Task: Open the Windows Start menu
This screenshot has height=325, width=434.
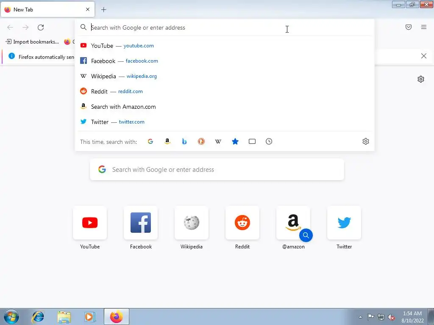Action: (11, 317)
